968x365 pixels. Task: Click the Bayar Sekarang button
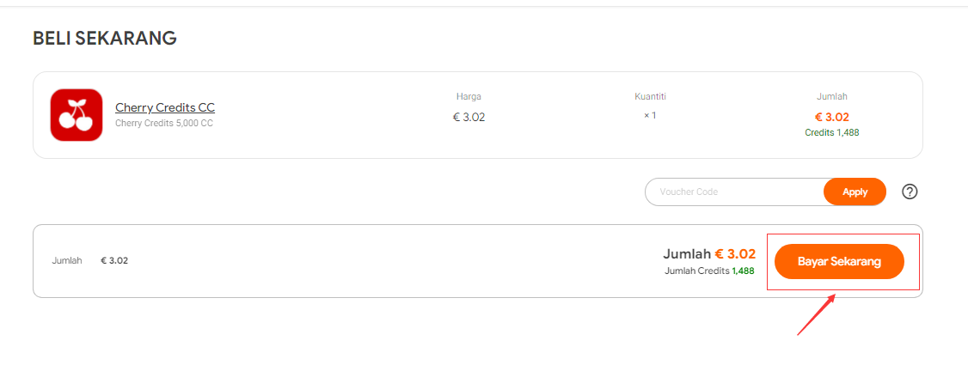click(x=840, y=261)
